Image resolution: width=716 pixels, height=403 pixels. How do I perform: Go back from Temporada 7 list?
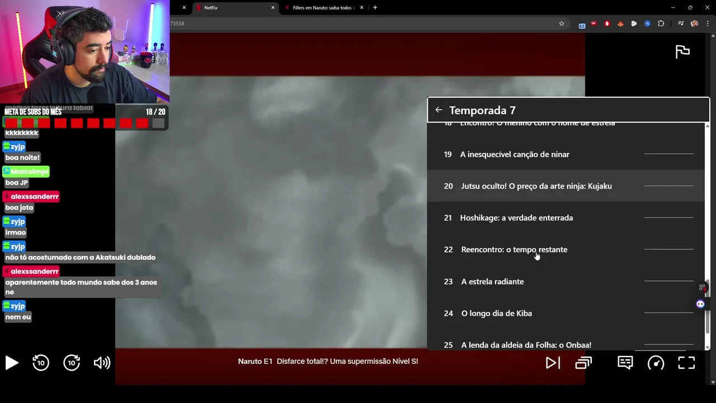pyautogui.click(x=439, y=110)
